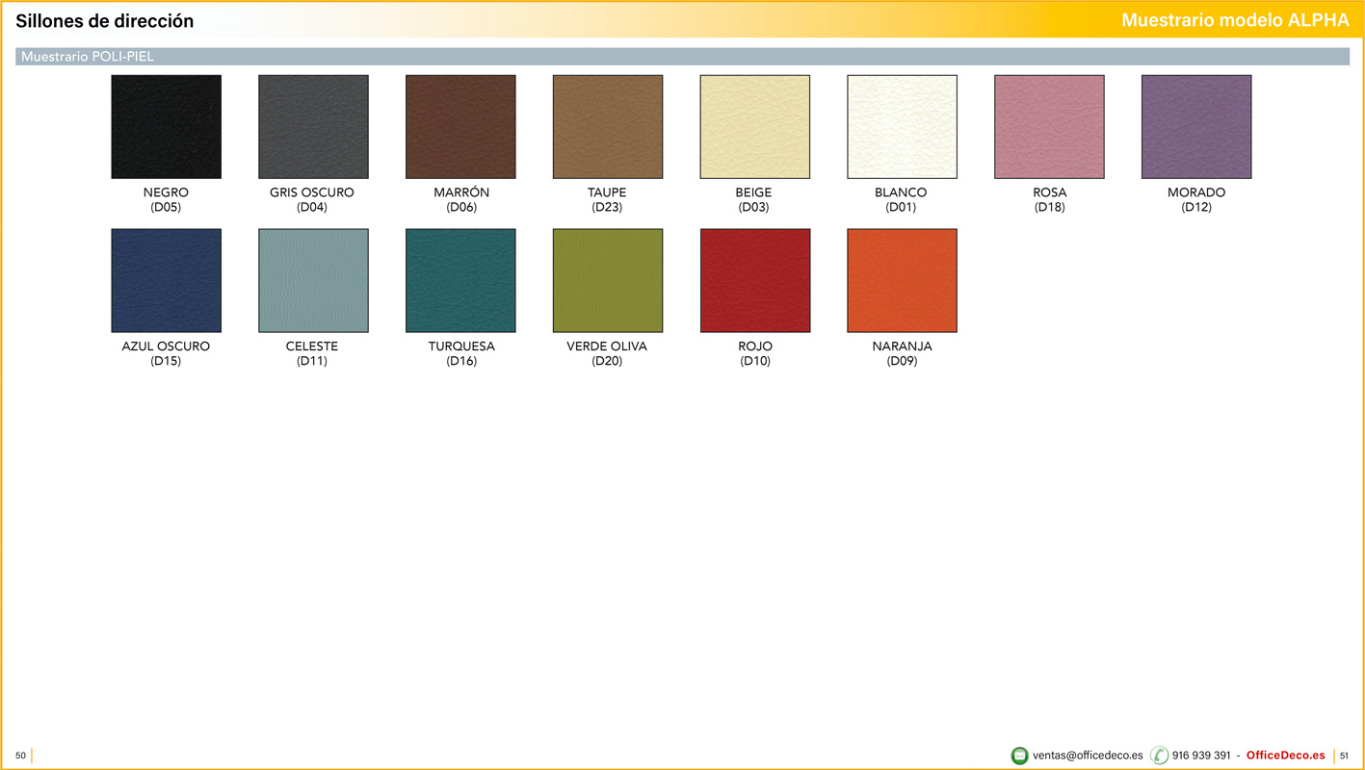Click the "(D15)" code text
The image size is (1365, 770).
[166, 361]
